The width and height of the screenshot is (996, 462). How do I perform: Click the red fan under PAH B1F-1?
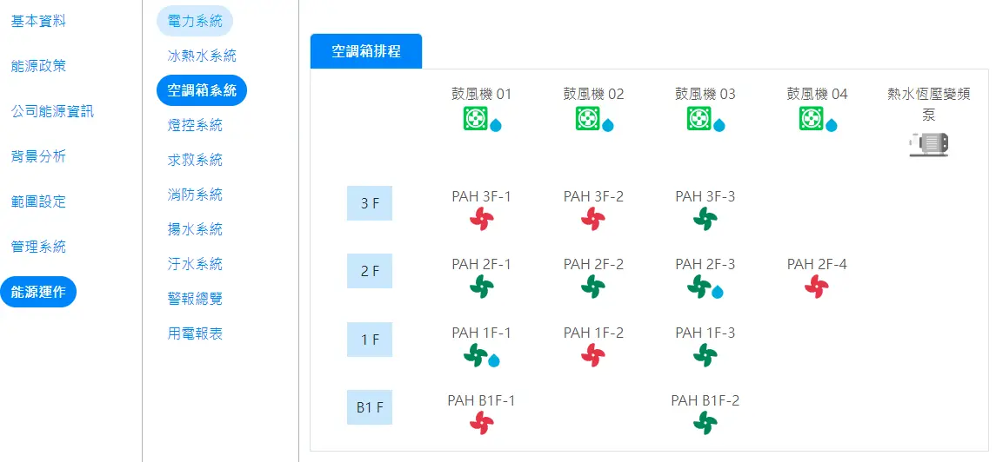point(482,423)
